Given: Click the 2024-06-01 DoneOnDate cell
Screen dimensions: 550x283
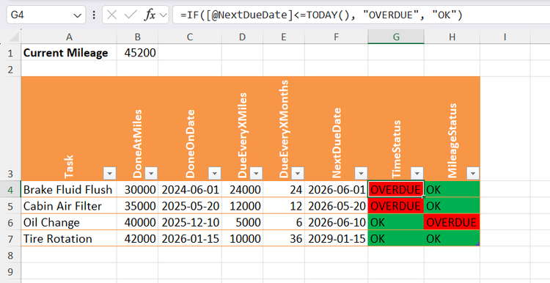Looking at the screenshot, I should coord(190,189).
